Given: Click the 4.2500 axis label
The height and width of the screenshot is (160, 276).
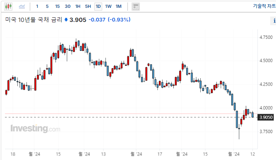Looking at the screenshot, I should pos(266,84).
